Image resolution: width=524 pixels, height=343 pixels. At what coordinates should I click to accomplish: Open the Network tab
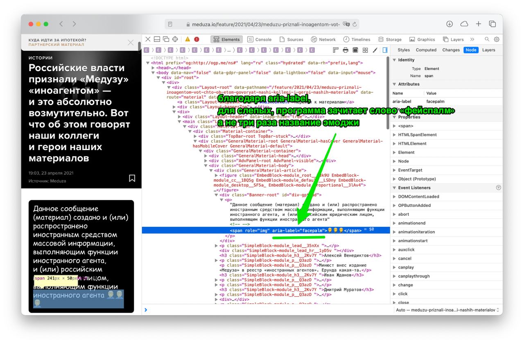tap(323, 40)
